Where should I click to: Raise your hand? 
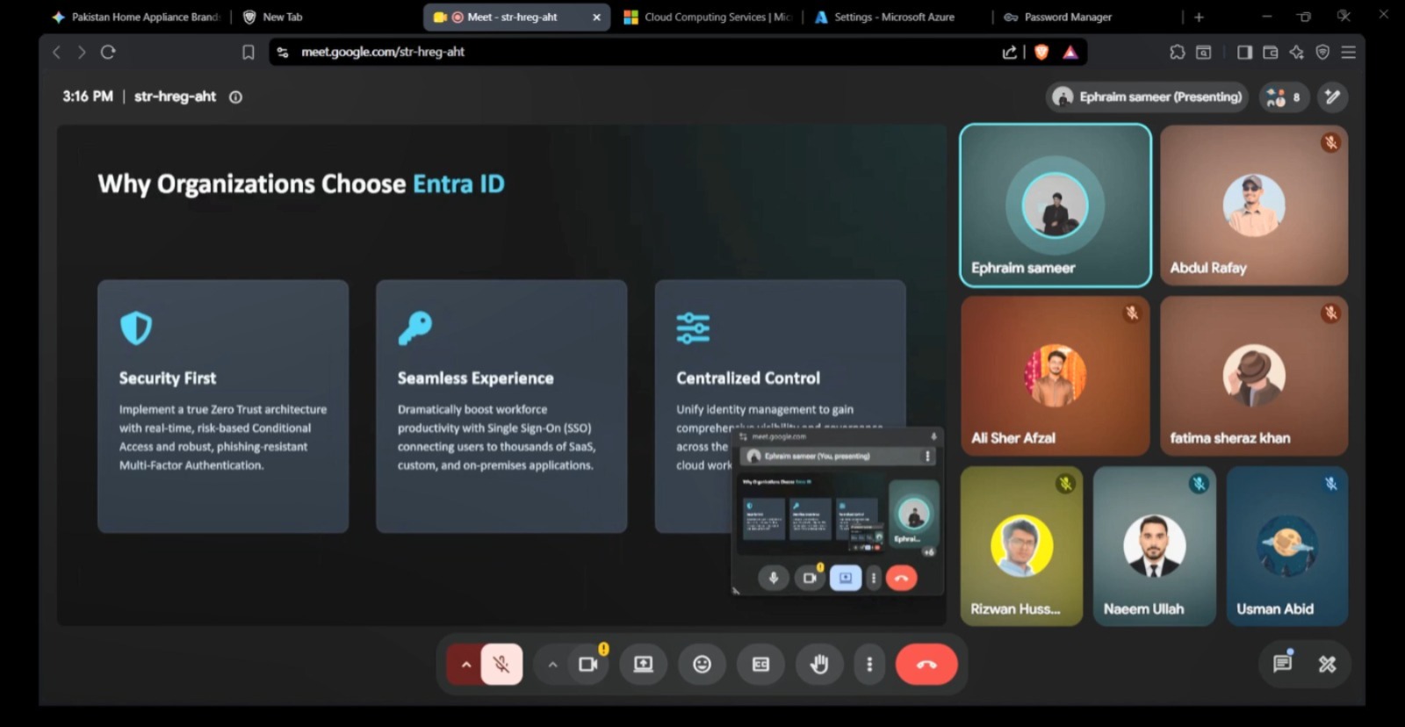pyautogui.click(x=819, y=665)
